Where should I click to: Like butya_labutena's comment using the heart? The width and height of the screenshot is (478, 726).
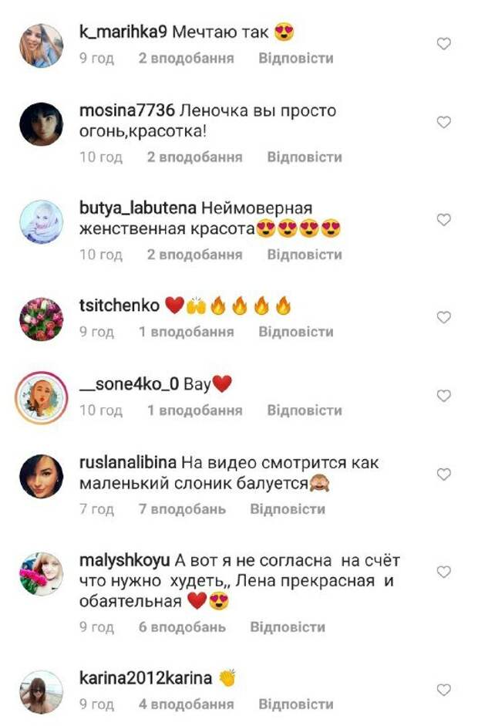(x=444, y=220)
